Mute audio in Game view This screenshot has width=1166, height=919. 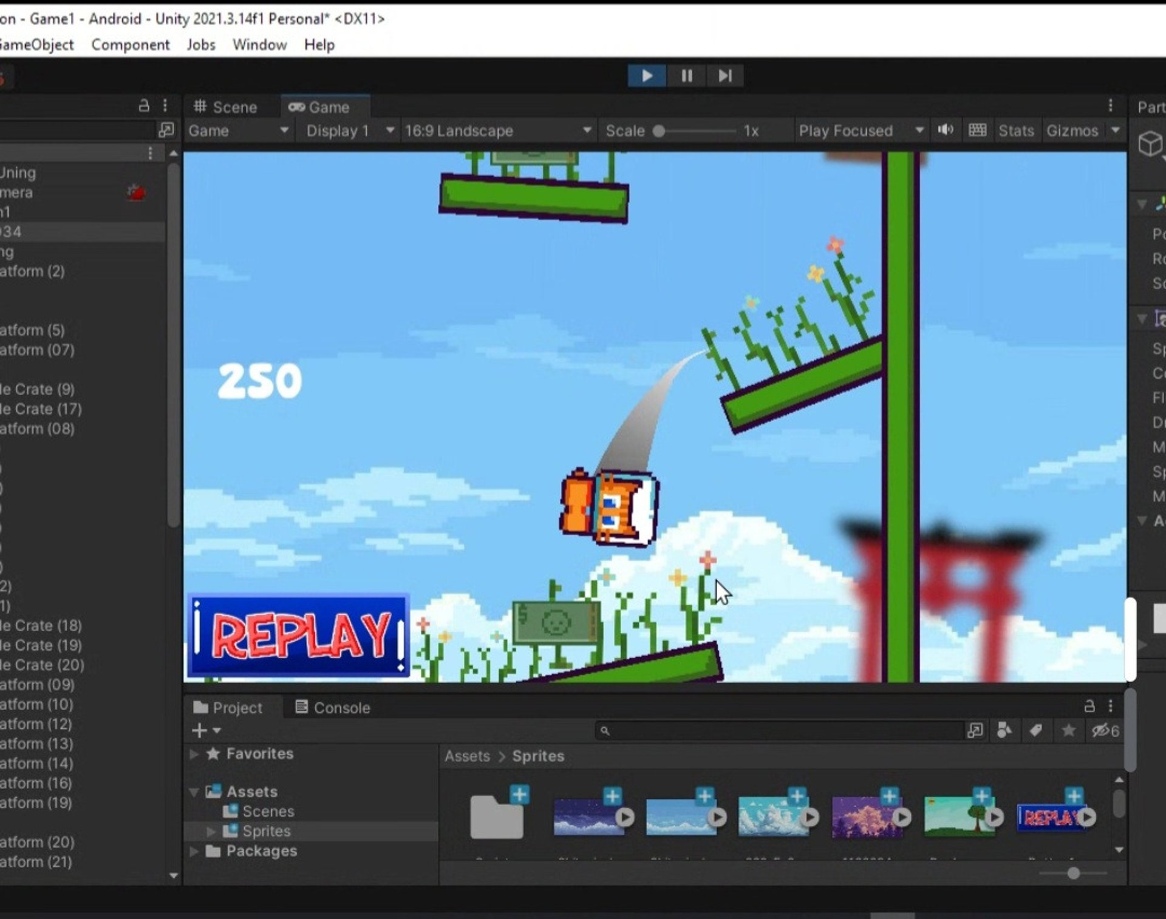[x=945, y=130]
